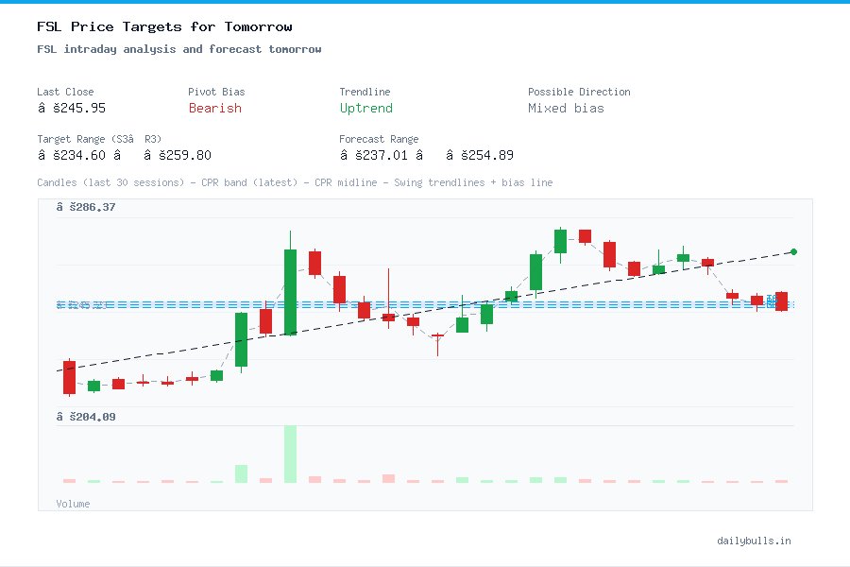
Task: Select the Forecast Range label
Action: coord(379,139)
